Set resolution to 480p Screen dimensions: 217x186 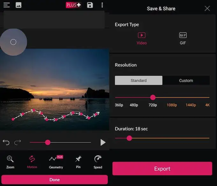(134, 105)
